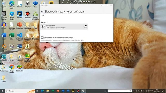Open Excel from the taskbar
The width and height of the screenshot is (166, 93).
(53, 91)
